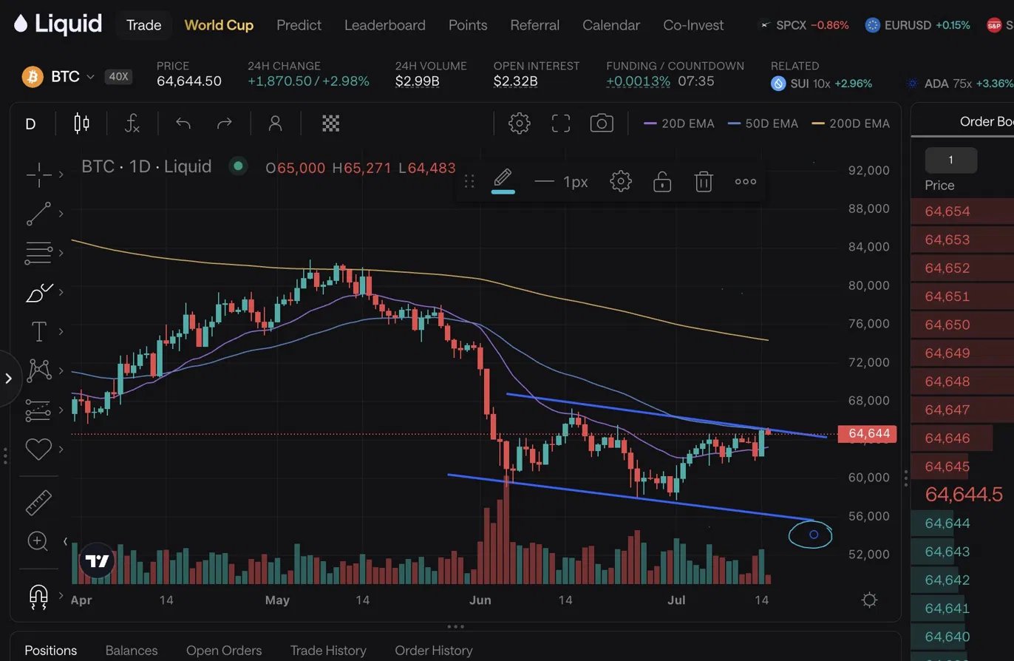The image size is (1014, 661).
Task: Click the checkerboard icon in chart toolbar
Action: pos(330,123)
